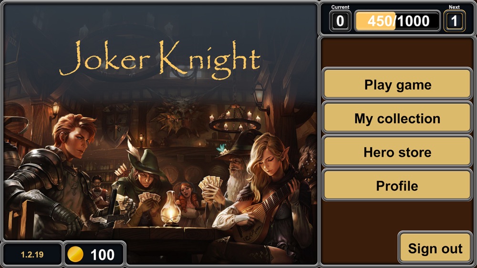Screen dimensions: 477x268
Task: Select the Current level 0 box
Action: click(340, 21)
